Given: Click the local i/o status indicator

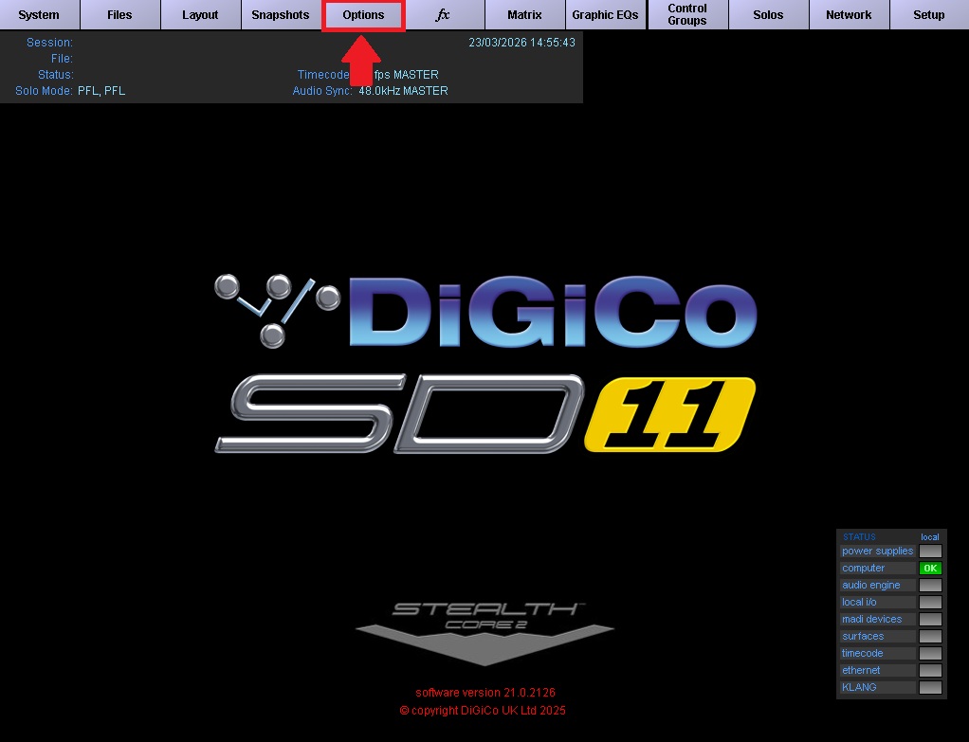Looking at the screenshot, I should click(x=930, y=602).
